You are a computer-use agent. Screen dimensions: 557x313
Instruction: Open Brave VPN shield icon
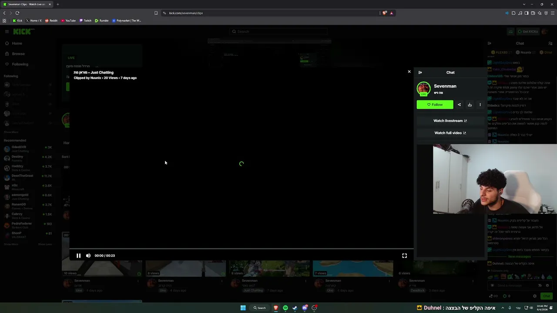click(546, 13)
